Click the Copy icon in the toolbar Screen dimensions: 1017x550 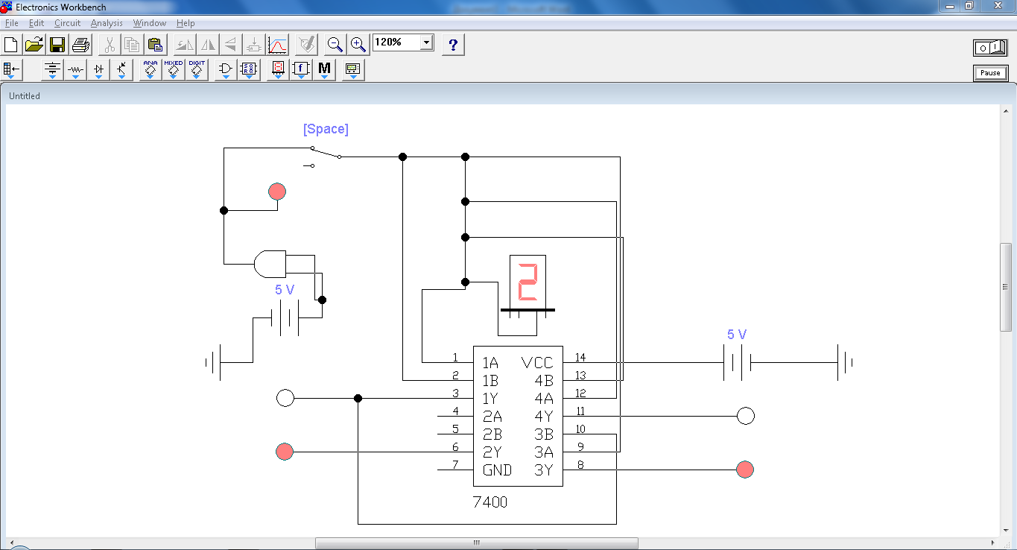[132, 45]
